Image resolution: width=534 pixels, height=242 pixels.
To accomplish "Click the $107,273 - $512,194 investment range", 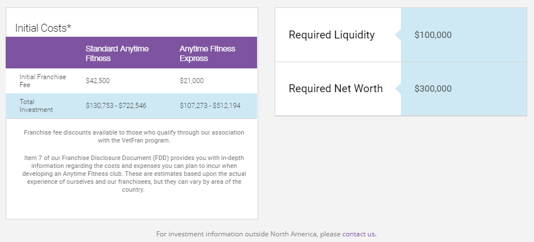I will point(210,106).
